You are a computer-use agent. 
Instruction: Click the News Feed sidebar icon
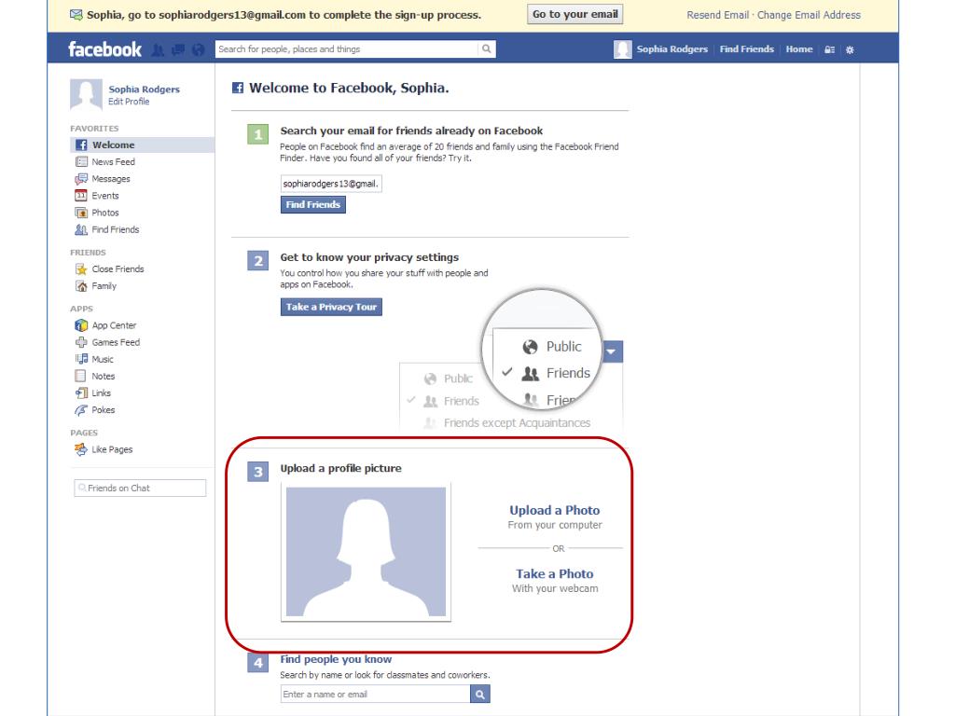[x=81, y=162]
